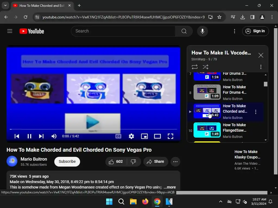Sign in to YouTube

pyautogui.click(x=255, y=31)
